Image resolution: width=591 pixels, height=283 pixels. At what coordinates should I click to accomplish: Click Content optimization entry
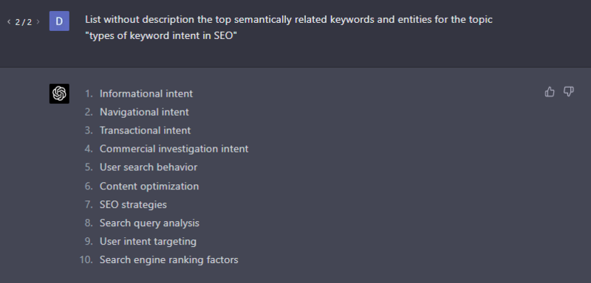coord(149,186)
